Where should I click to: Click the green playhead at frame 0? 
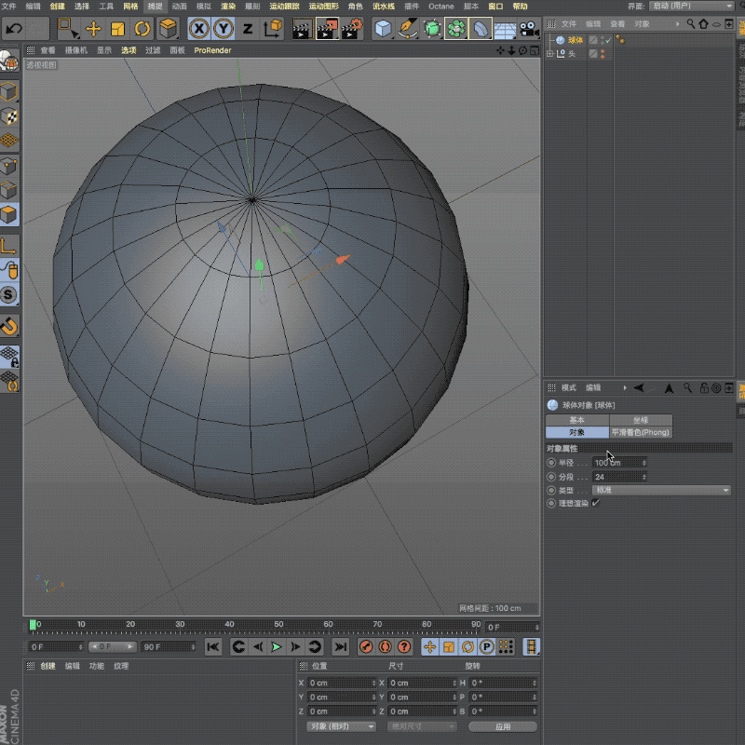(33, 625)
